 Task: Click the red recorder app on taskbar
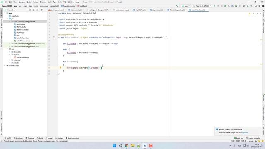151,146
